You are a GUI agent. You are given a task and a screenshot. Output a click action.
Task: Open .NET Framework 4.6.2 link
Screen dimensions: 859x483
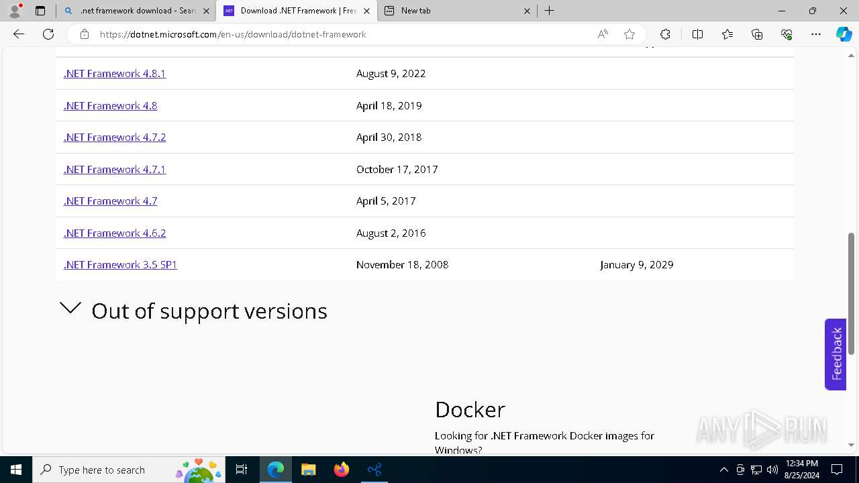pyautogui.click(x=115, y=233)
